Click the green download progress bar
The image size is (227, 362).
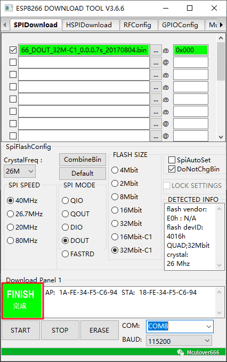click(x=113, y=352)
